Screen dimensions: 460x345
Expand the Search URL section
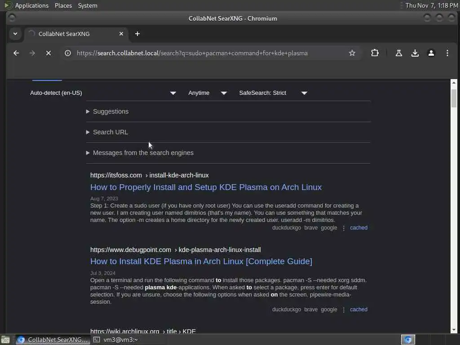click(x=111, y=133)
